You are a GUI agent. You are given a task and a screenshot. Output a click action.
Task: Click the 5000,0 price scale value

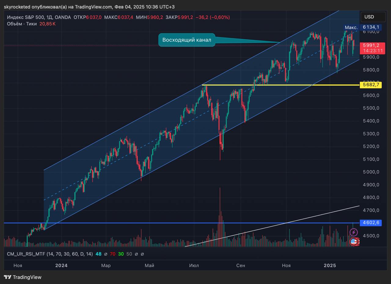[371, 172]
